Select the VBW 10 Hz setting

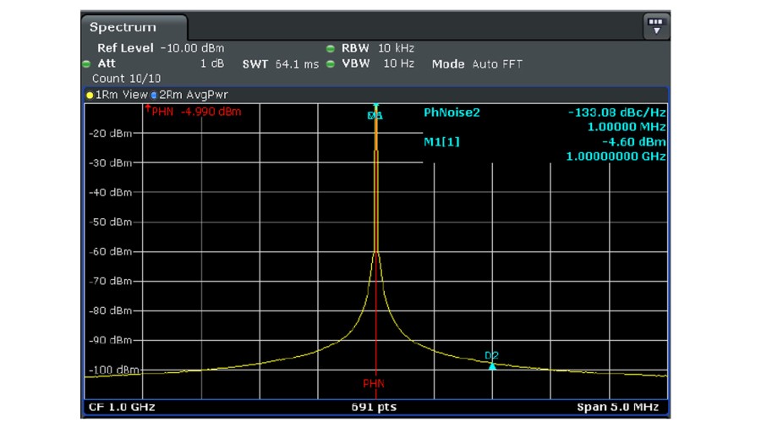coord(378,63)
